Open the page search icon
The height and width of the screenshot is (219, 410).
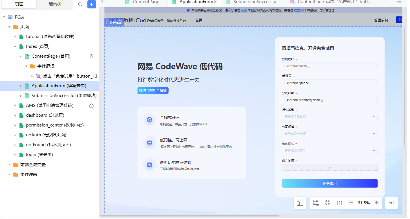pyautogui.click(x=80, y=5)
